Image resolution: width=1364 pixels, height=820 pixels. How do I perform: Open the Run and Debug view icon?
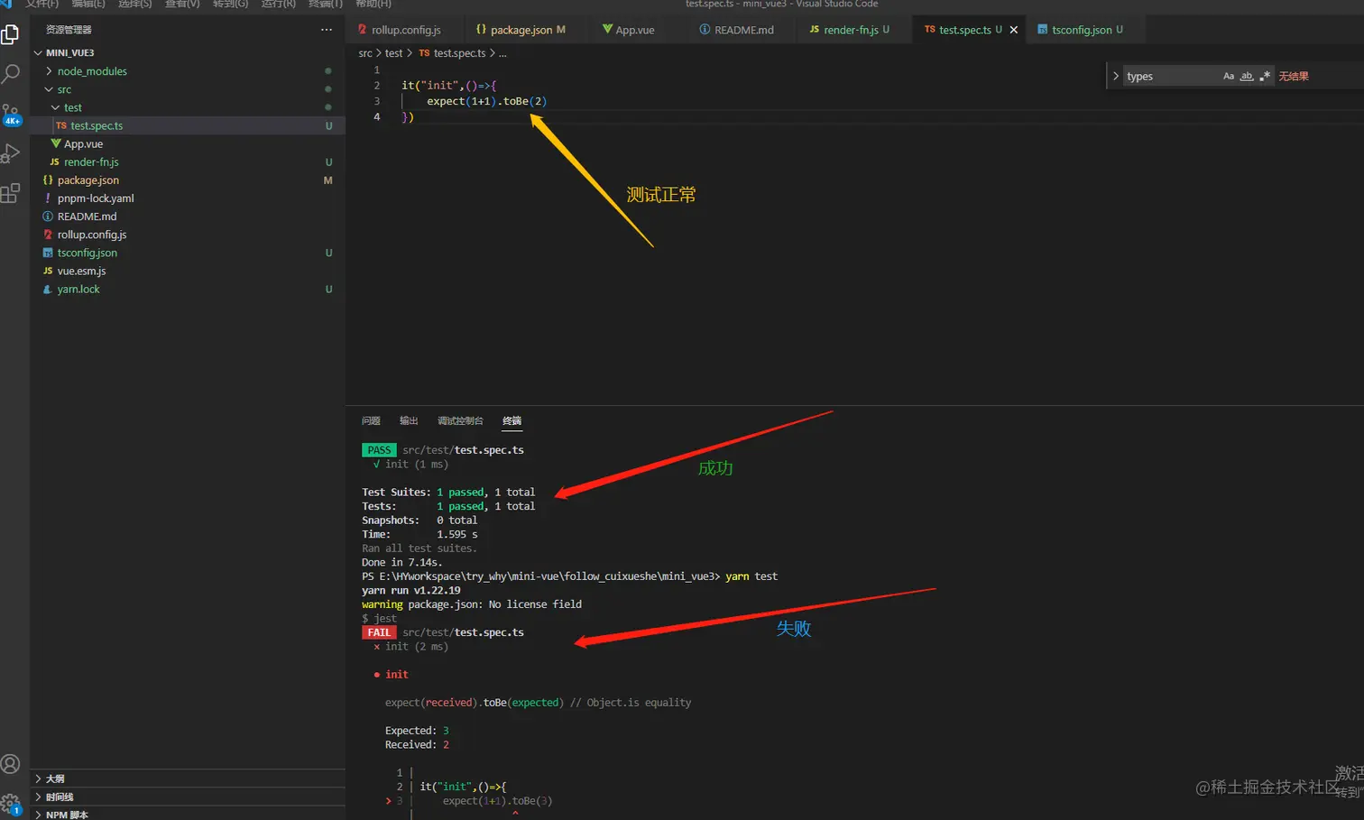(11, 153)
